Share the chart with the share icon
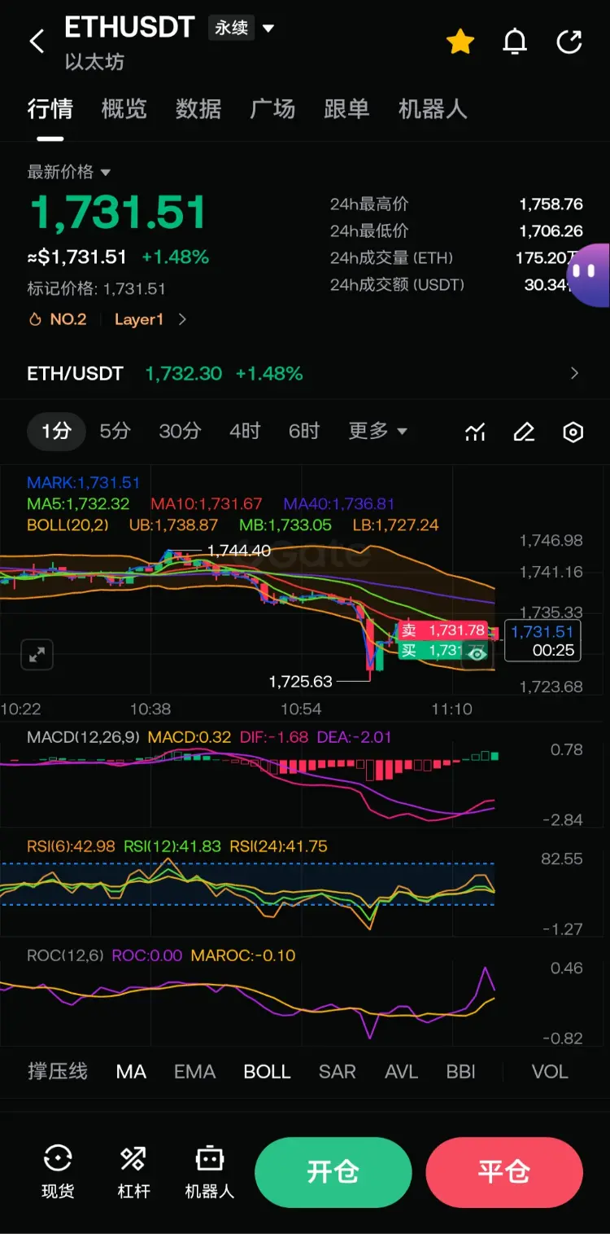This screenshot has height=1234, width=610. click(x=569, y=42)
